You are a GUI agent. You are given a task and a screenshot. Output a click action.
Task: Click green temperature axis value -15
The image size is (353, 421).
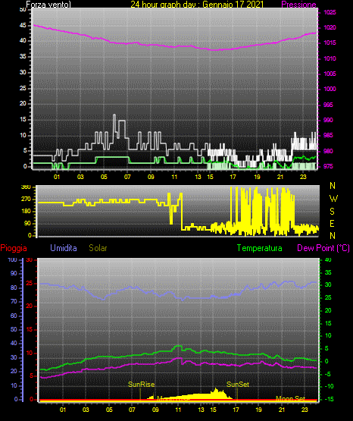tap(330, 400)
